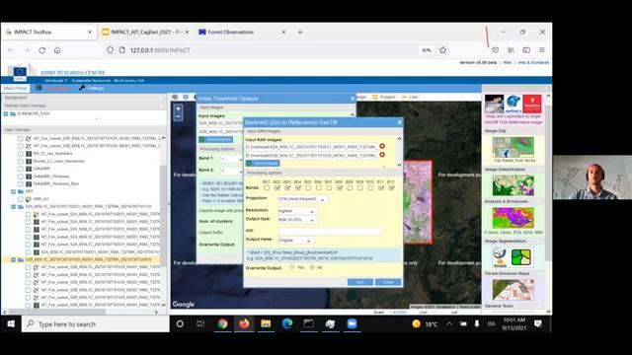
Task: Collapse the S2A_MSIL1C folder node
Action: point(13,206)
